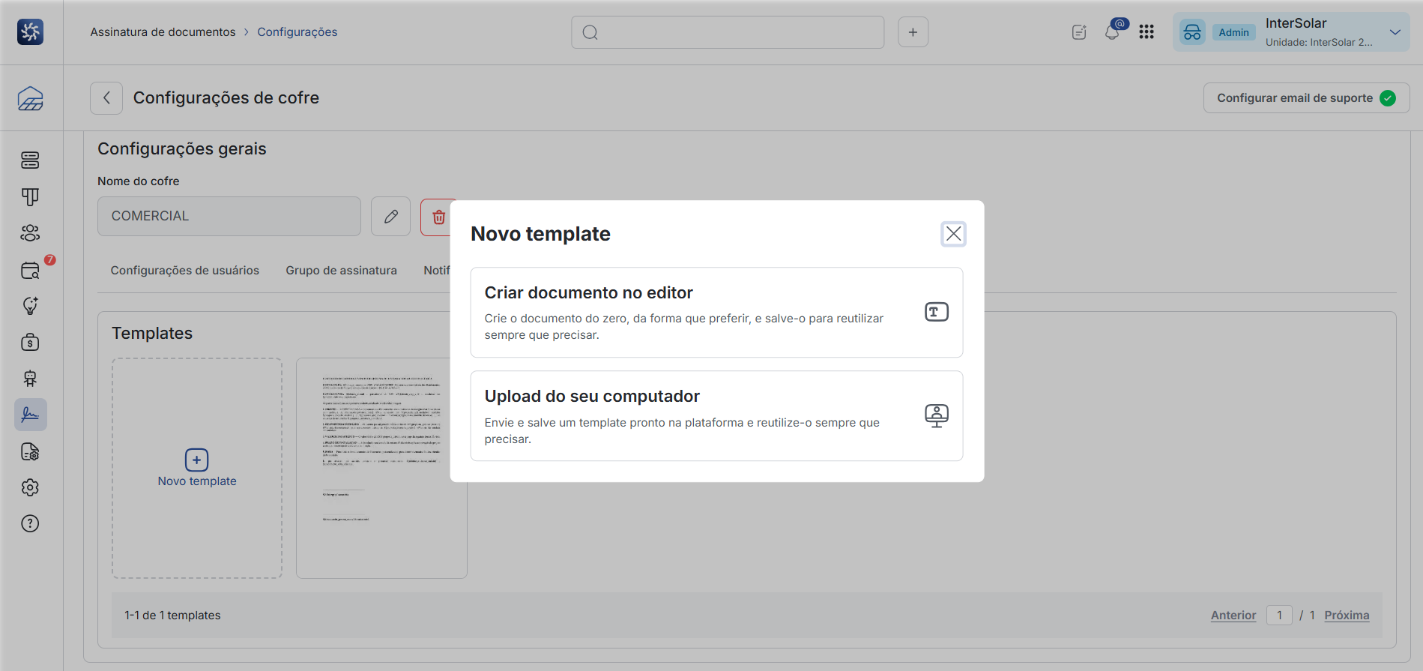Choose Upload do seu computador option

click(x=716, y=416)
